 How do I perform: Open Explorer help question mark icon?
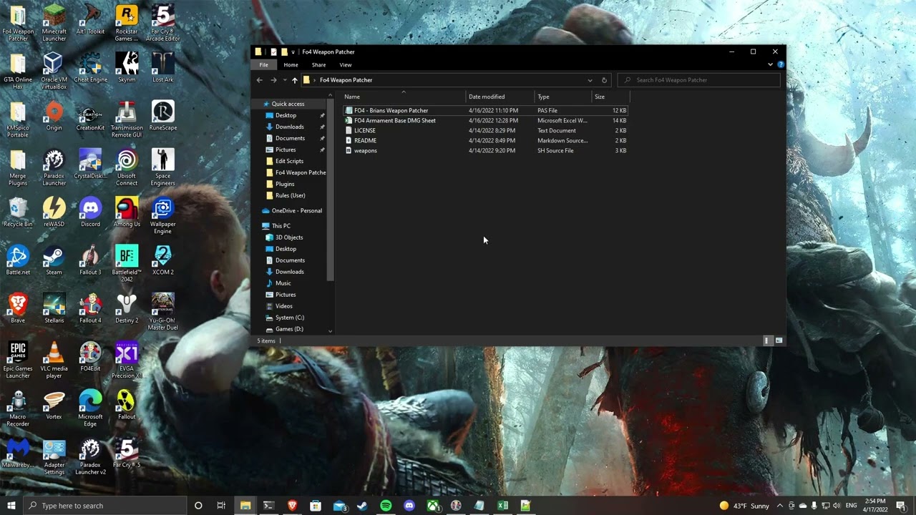click(x=781, y=64)
